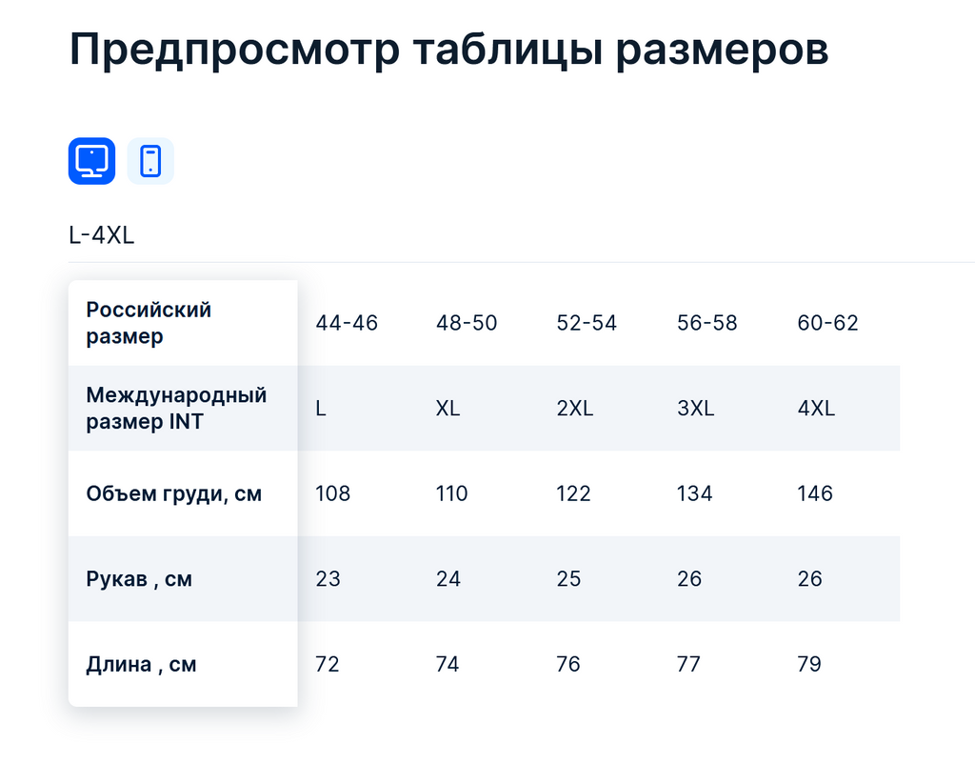Click sleeve value 24 cell
This screenshot has height=784, width=975.
(448, 578)
